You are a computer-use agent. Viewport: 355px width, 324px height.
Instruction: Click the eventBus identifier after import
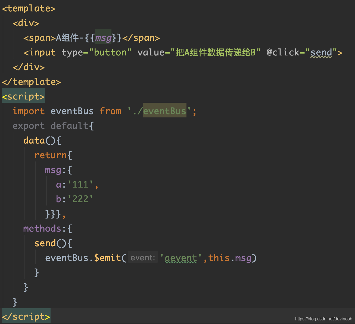72,111
